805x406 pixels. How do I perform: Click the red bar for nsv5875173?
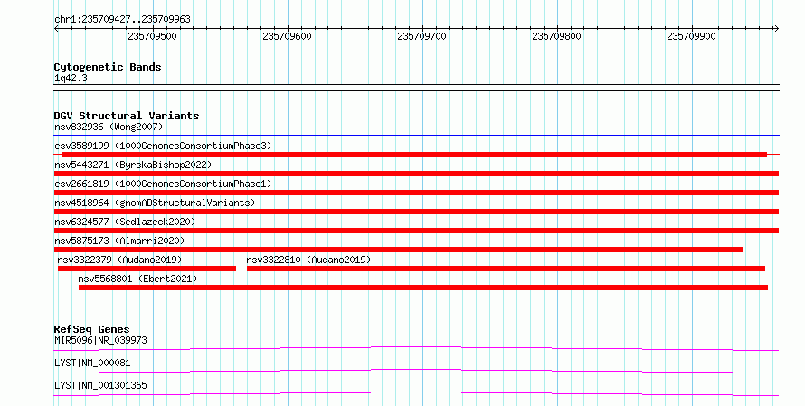(x=398, y=250)
